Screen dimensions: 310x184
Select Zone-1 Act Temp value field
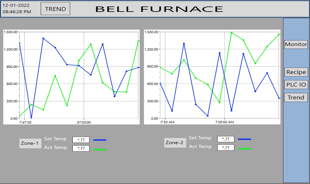click(x=81, y=148)
